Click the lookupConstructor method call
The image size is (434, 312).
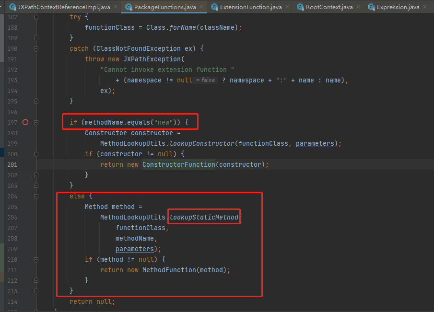tap(202, 144)
